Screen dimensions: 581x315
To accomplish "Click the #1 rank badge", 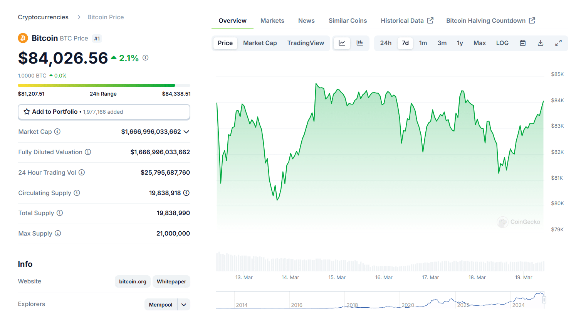I will pyautogui.click(x=97, y=39).
